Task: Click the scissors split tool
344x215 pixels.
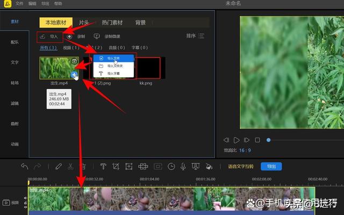Action: click(x=70, y=167)
